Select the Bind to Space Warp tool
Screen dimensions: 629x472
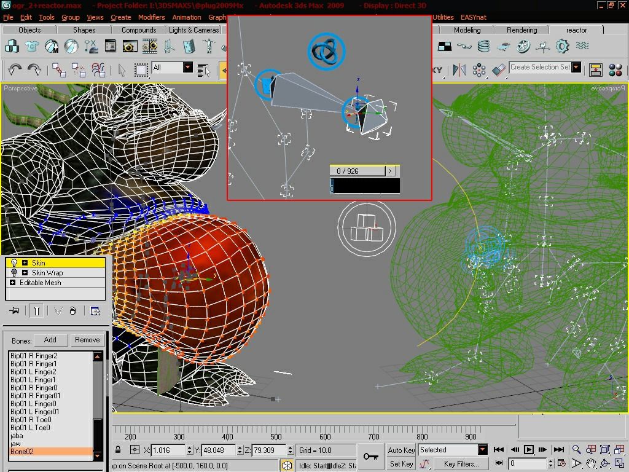click(98, 70)
